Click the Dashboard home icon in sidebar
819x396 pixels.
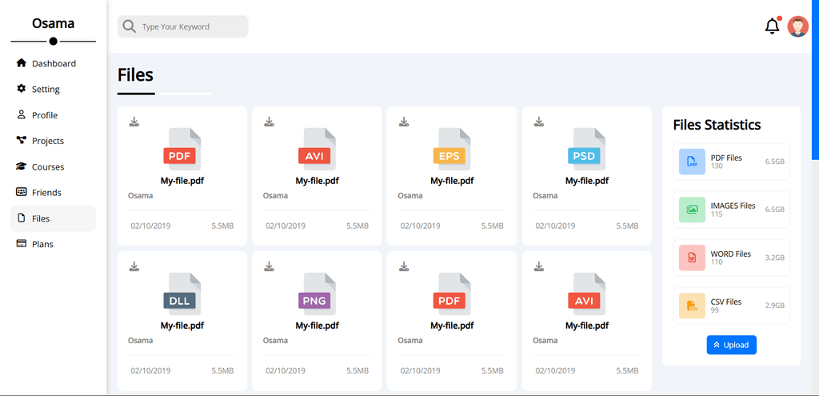coord(22,63)
